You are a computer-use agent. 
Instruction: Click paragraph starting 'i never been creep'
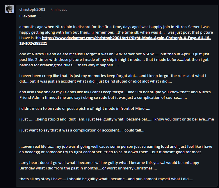click(x=113, y=79)
